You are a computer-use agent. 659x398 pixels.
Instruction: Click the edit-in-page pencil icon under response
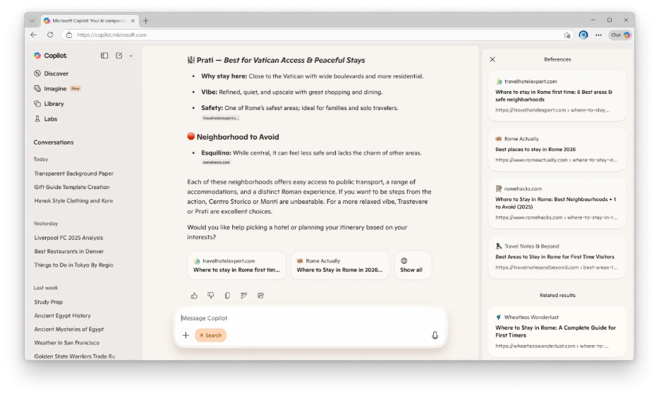pyautogui.click(x=243, y=296)
